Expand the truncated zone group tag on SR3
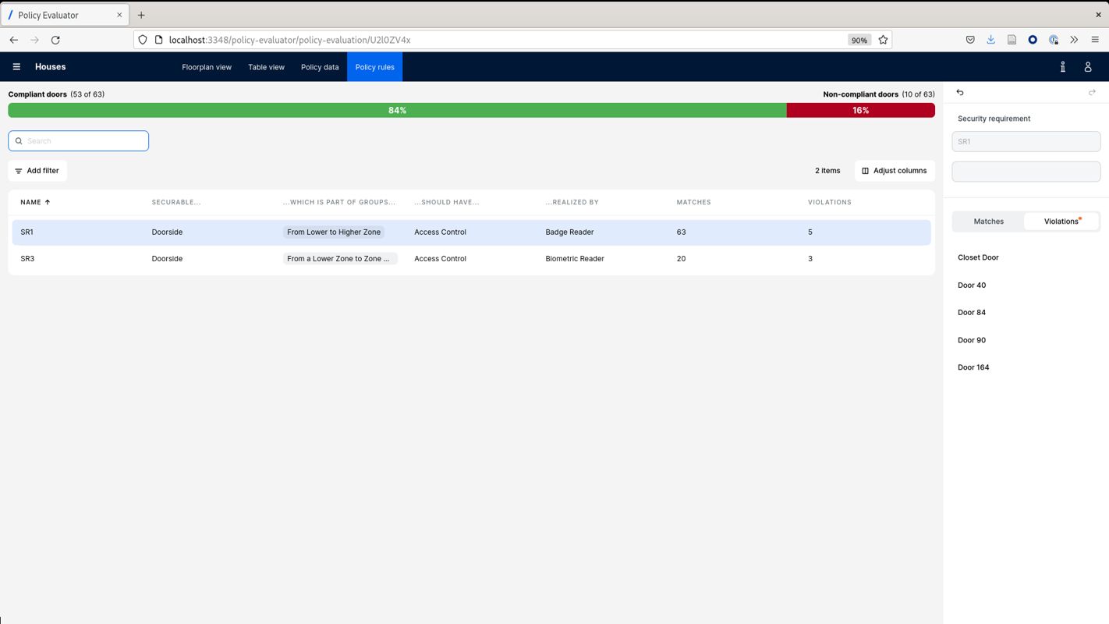This screenshot has width=1109, height=624. (x=340, y=258)
